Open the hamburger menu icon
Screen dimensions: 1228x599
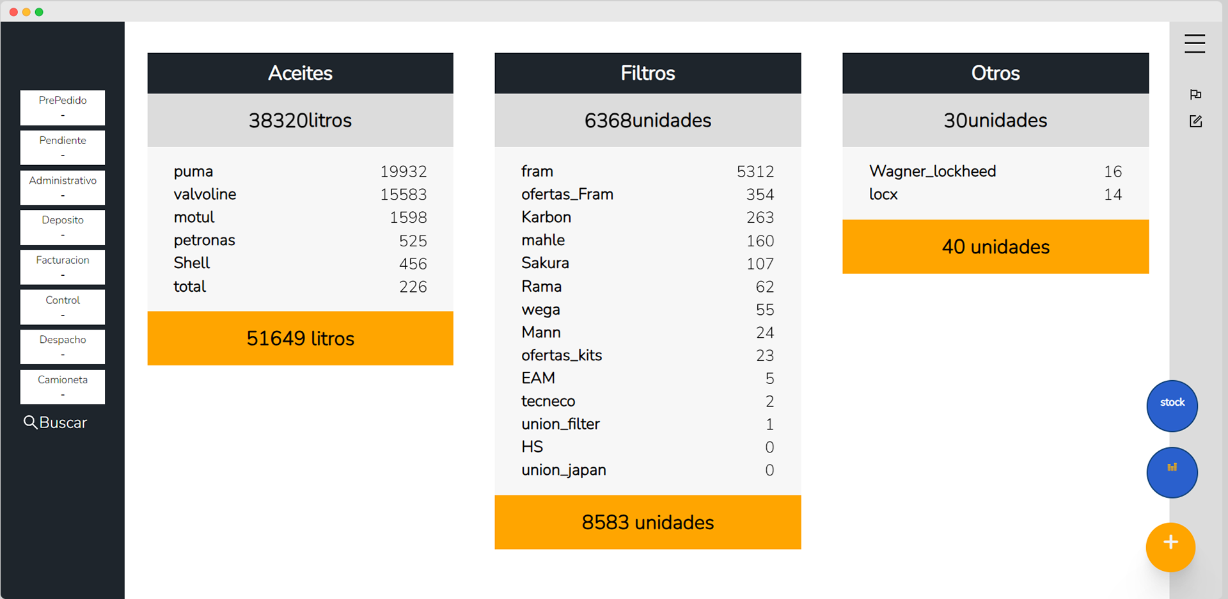pos(1194,44)
